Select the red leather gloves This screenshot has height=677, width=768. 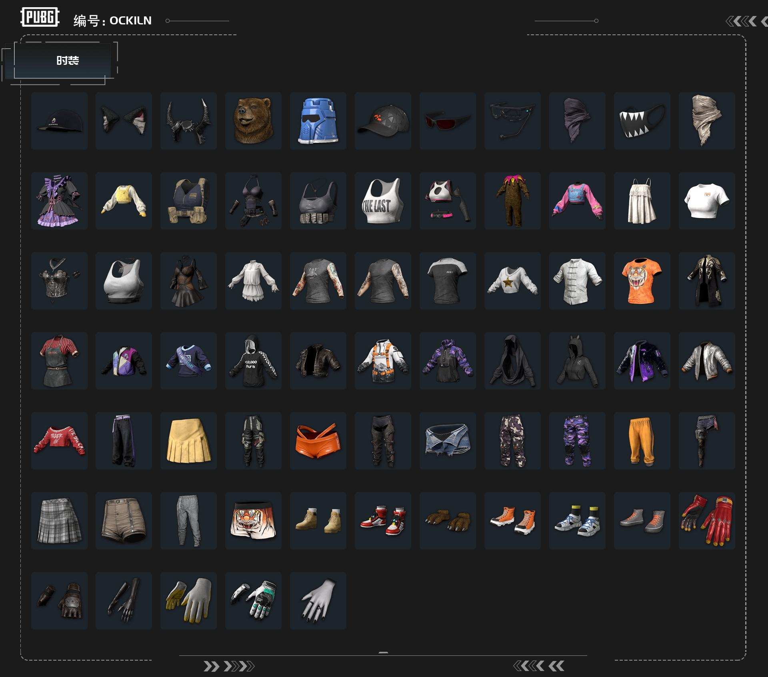coord(707,521)
